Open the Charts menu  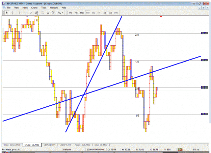34,8
